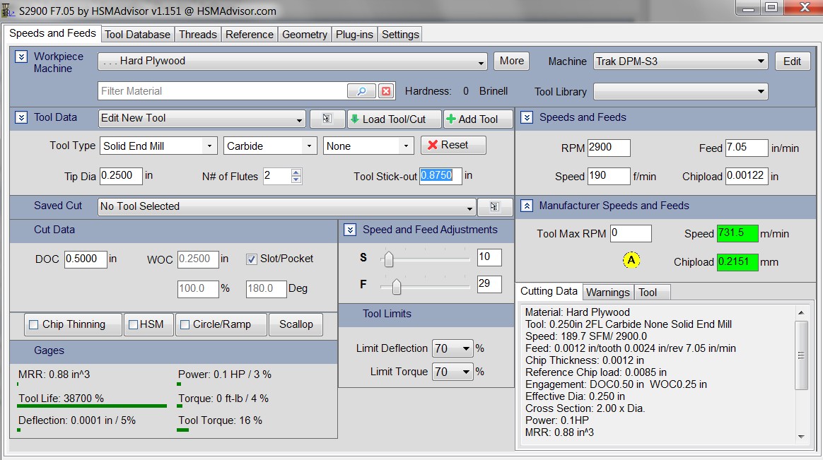Click the material filter search magnifier icon
The image size is (823, 460).
[x=361, y=91]
